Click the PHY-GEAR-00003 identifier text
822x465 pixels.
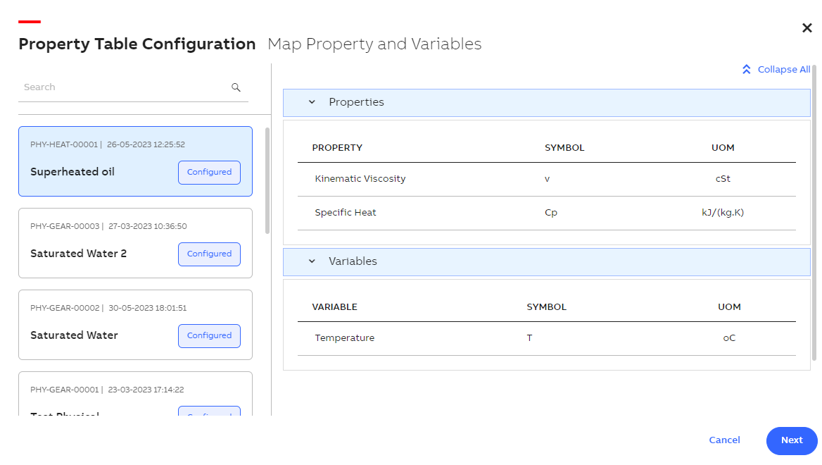(65, 226)
